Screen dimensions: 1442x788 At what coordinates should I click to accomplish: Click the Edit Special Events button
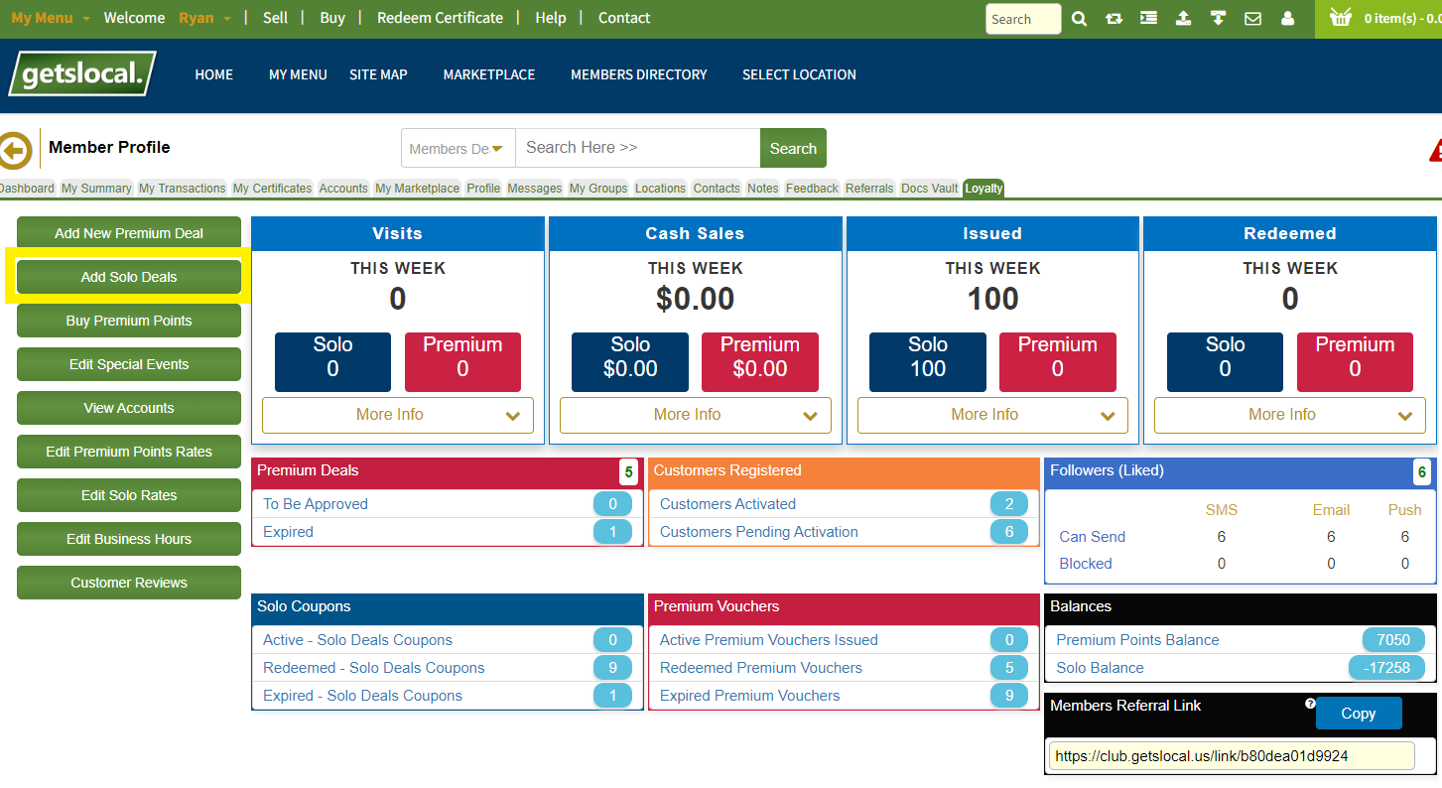129,364
